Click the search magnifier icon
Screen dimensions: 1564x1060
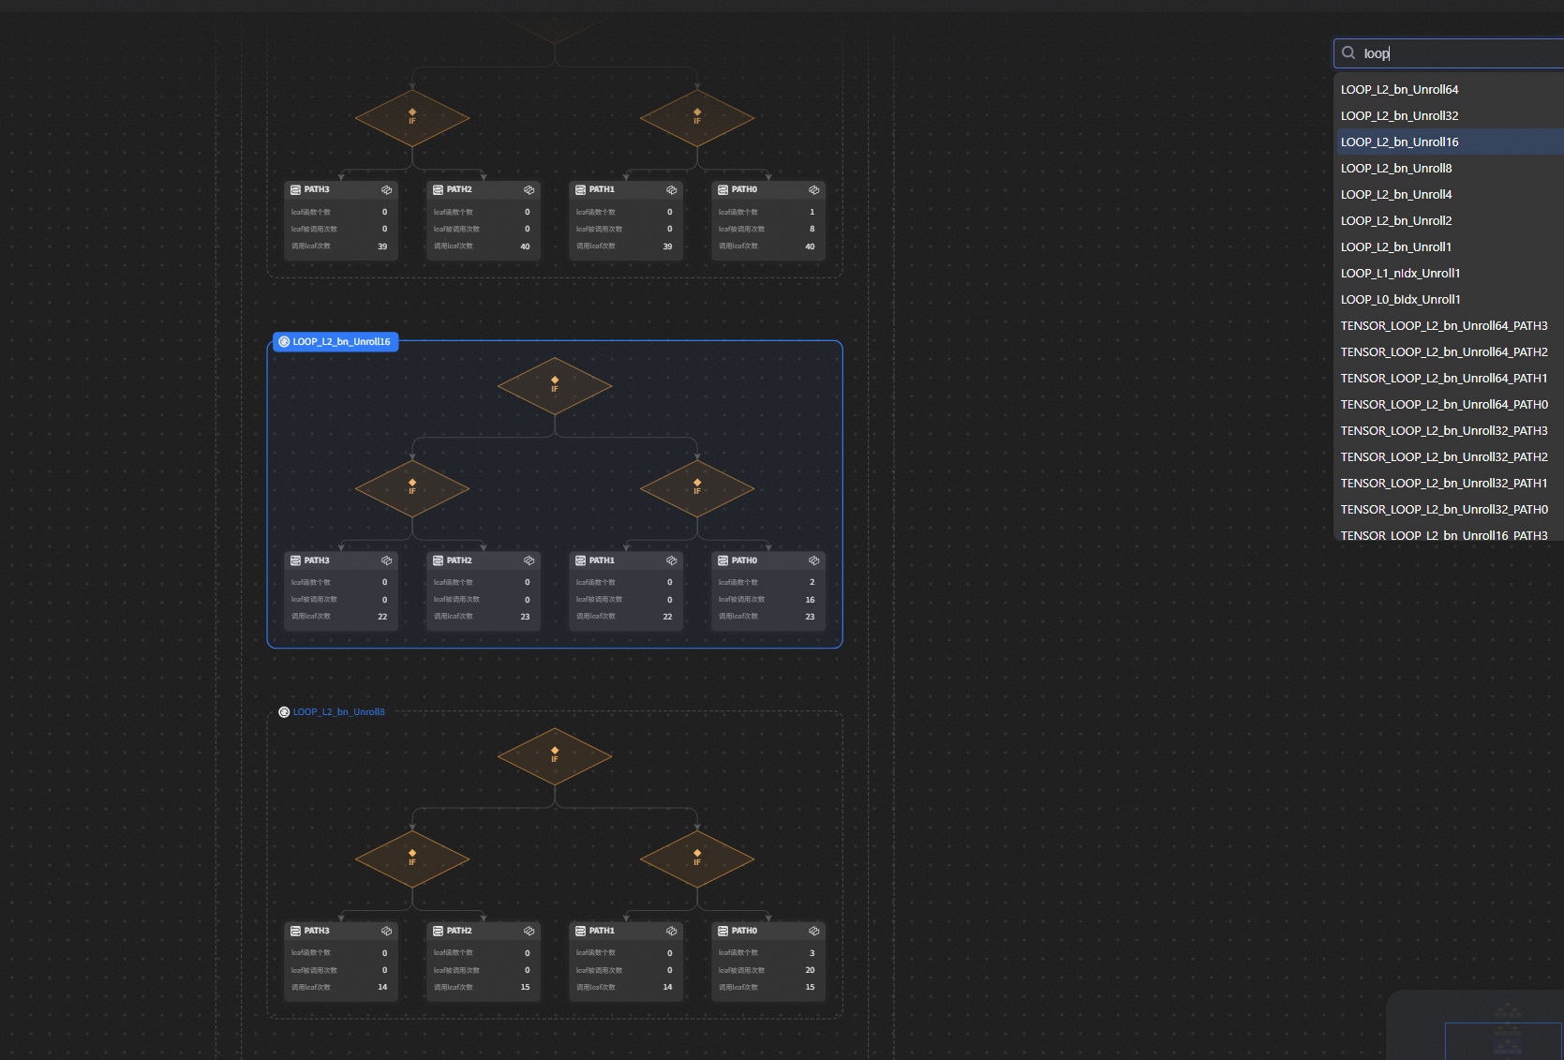point(1348,53)
